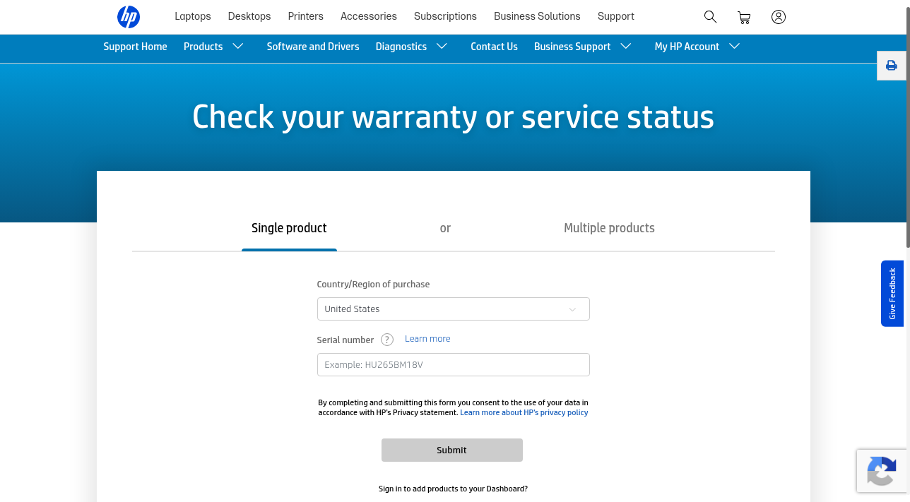
Task: Open the Desktops menu
Action: point(249,16)
